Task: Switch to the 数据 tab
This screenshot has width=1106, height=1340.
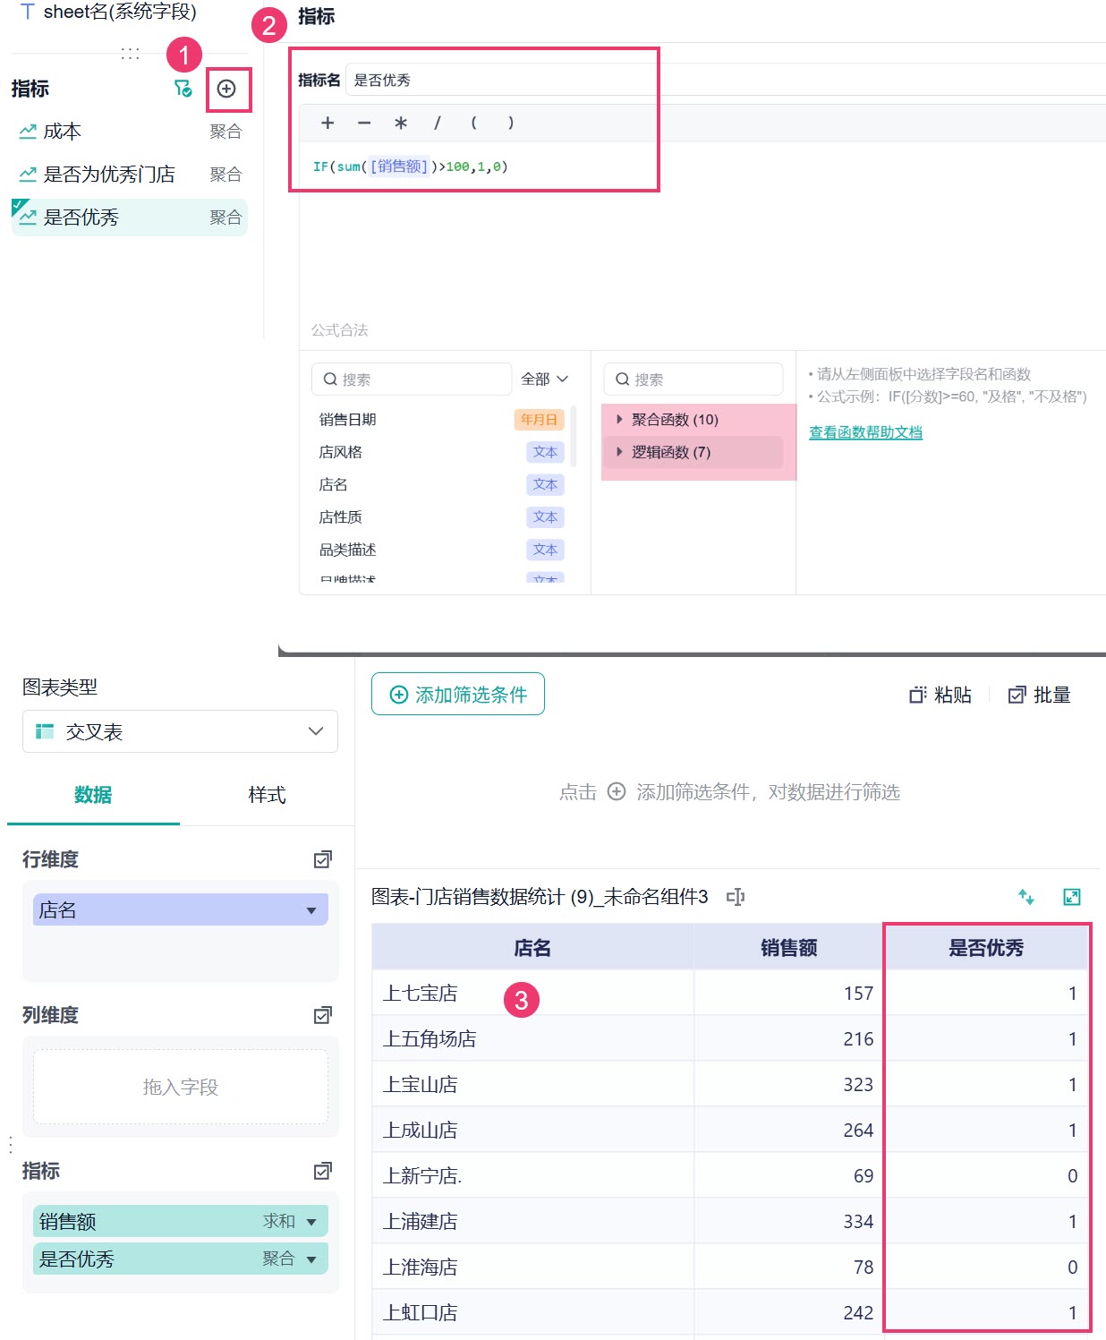Action: pos(93,795)
